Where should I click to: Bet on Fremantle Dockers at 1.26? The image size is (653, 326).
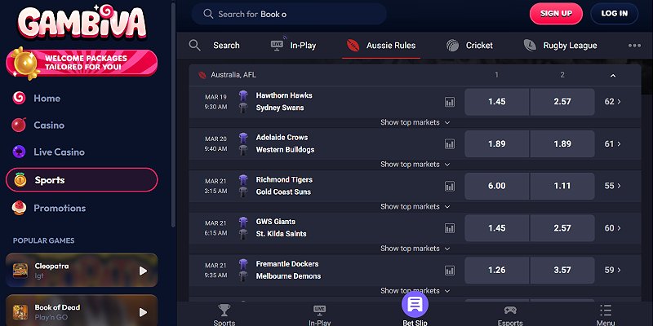497,271
